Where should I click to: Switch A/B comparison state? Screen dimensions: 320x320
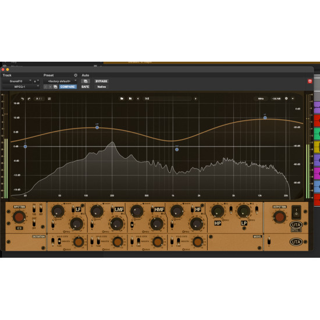coord(39,99)
